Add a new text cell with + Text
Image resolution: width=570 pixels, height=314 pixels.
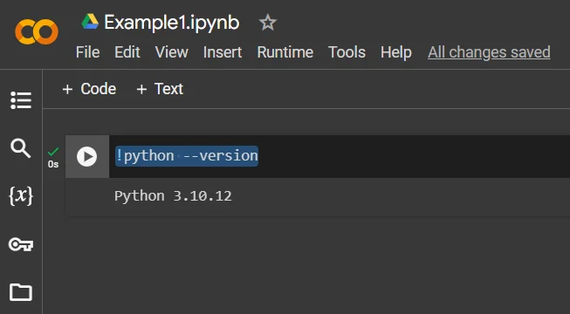click(x=160, y=89)
